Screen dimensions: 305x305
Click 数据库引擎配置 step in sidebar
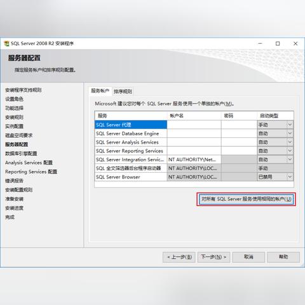point(21,154)
